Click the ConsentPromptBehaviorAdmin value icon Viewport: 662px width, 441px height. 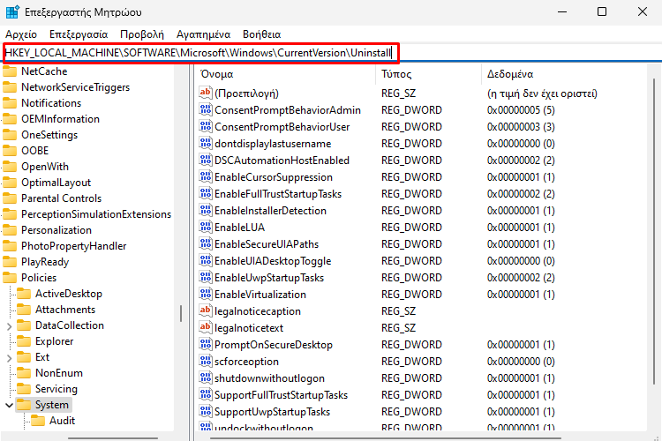pos(206,110)
